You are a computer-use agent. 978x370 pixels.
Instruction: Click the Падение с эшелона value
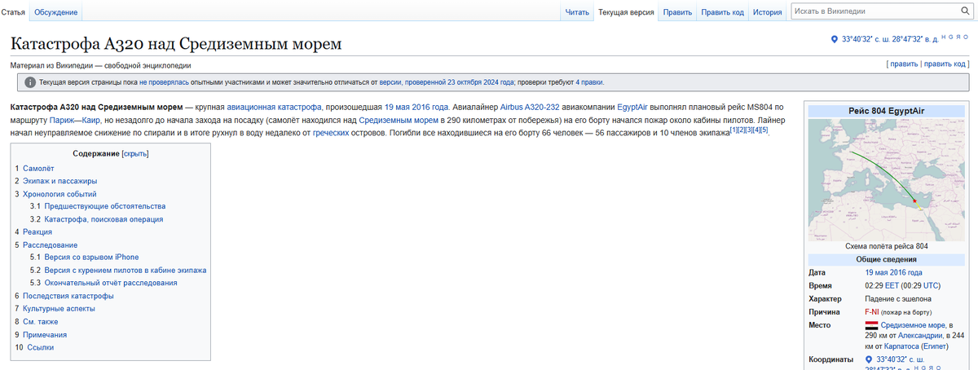pos(898,299)
